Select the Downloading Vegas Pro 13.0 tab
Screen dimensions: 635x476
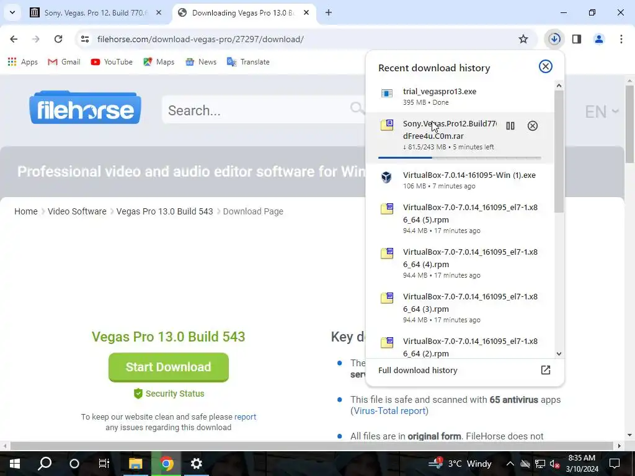pos(243,13)
